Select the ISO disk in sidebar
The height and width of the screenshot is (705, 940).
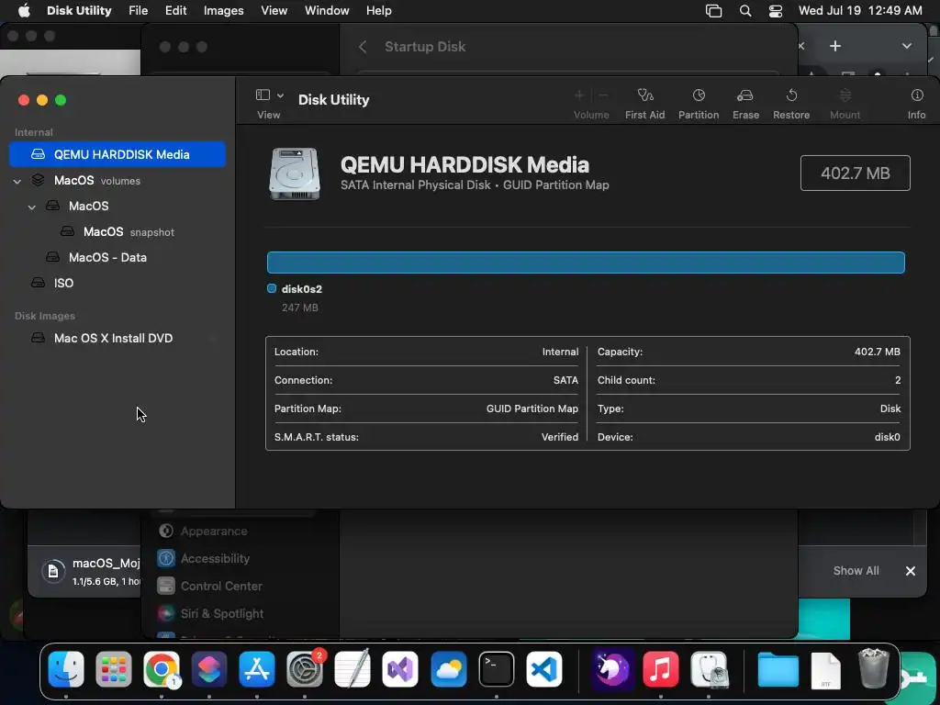pos(117,283)
